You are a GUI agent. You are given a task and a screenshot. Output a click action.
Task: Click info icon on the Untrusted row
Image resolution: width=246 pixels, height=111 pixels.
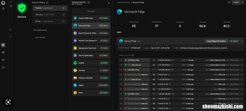click(x=63, y=15)
